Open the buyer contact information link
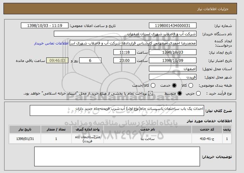 (x=51, y=43)
